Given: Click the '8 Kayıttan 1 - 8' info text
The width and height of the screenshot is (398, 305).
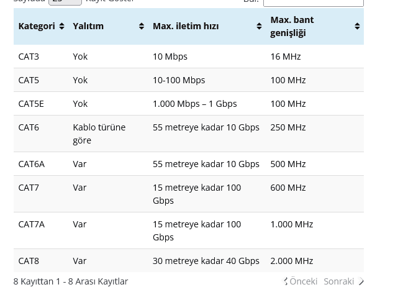Looking at the screenshot, I should (x=70, y=281).
